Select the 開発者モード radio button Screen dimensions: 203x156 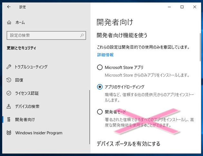(100, 112)
